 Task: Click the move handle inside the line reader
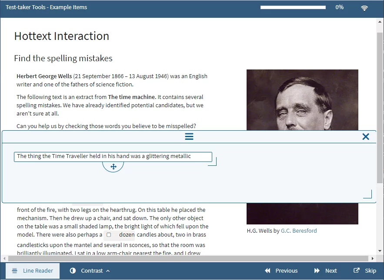pos(113,166)
